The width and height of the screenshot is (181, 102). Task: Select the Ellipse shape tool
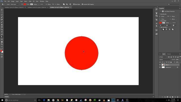tap(2, 39)
